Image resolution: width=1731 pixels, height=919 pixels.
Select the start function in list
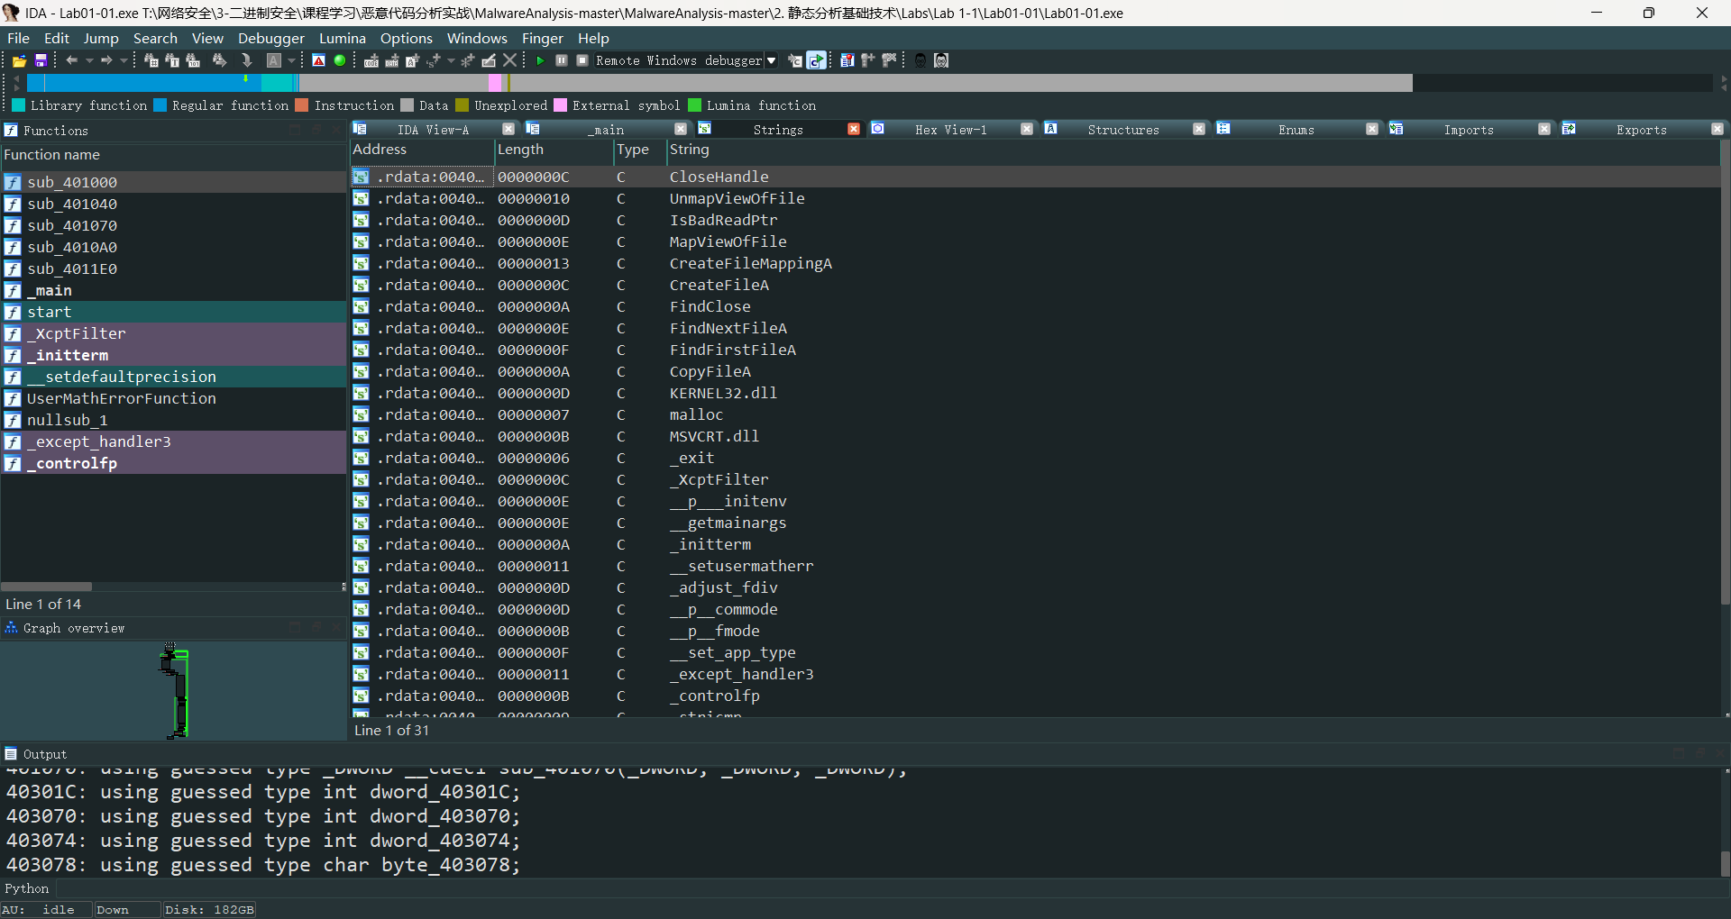[x=173, y=312]
